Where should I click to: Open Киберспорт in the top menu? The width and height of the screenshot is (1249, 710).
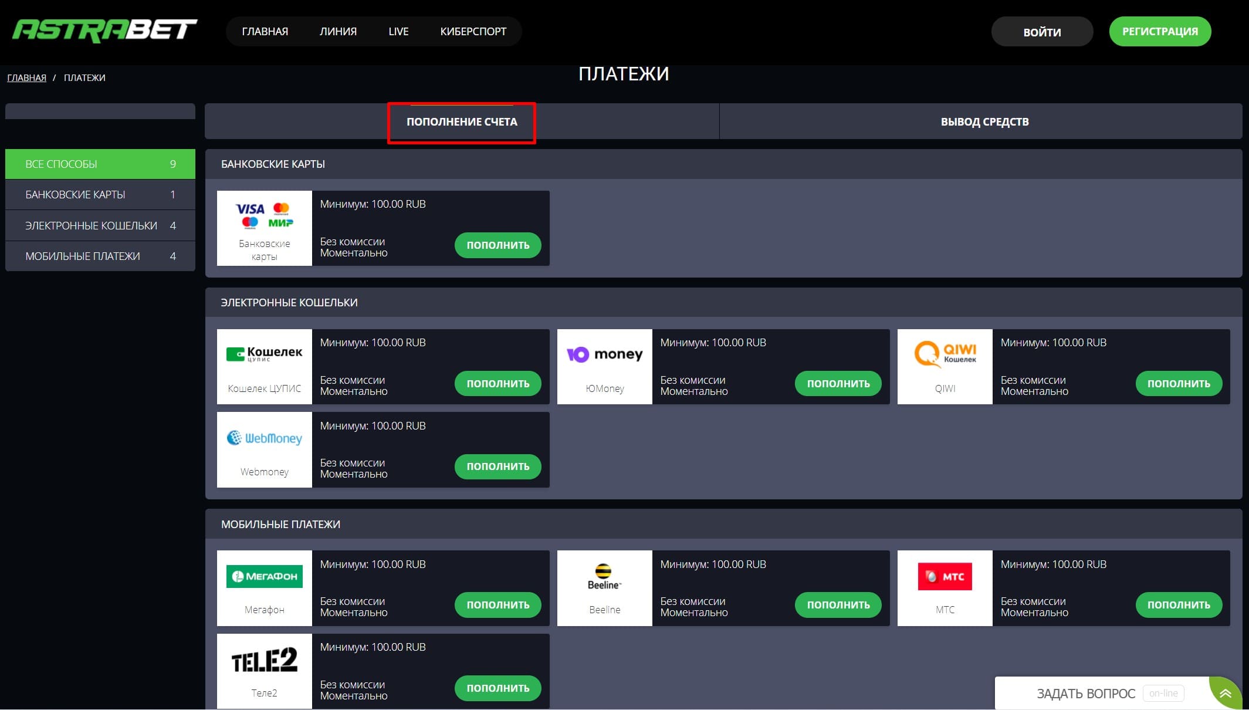click(473, 32)
